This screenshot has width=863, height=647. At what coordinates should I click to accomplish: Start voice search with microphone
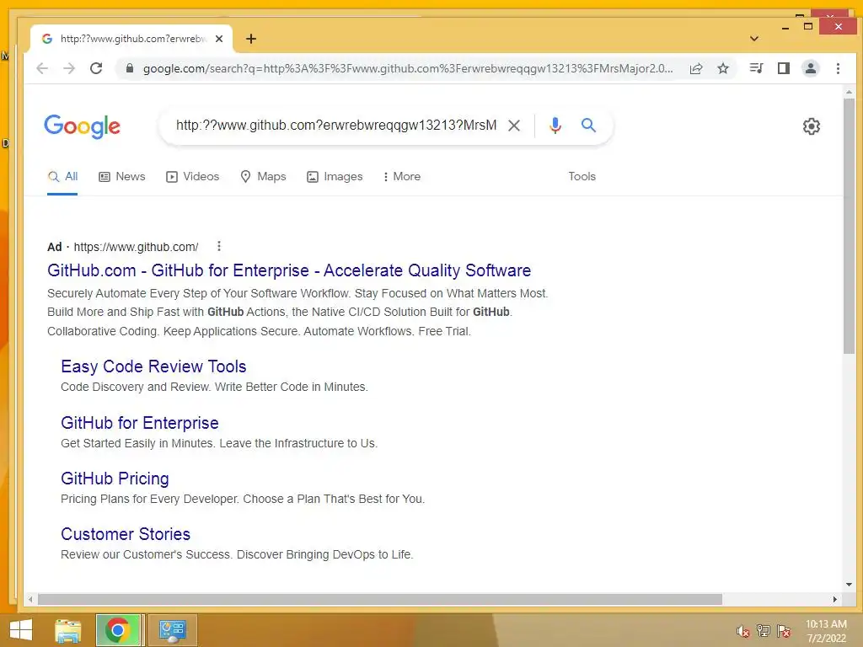click(x=555, y=126)
